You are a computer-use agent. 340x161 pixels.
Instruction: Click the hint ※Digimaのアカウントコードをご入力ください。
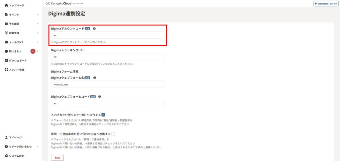[x=79, y=42]
